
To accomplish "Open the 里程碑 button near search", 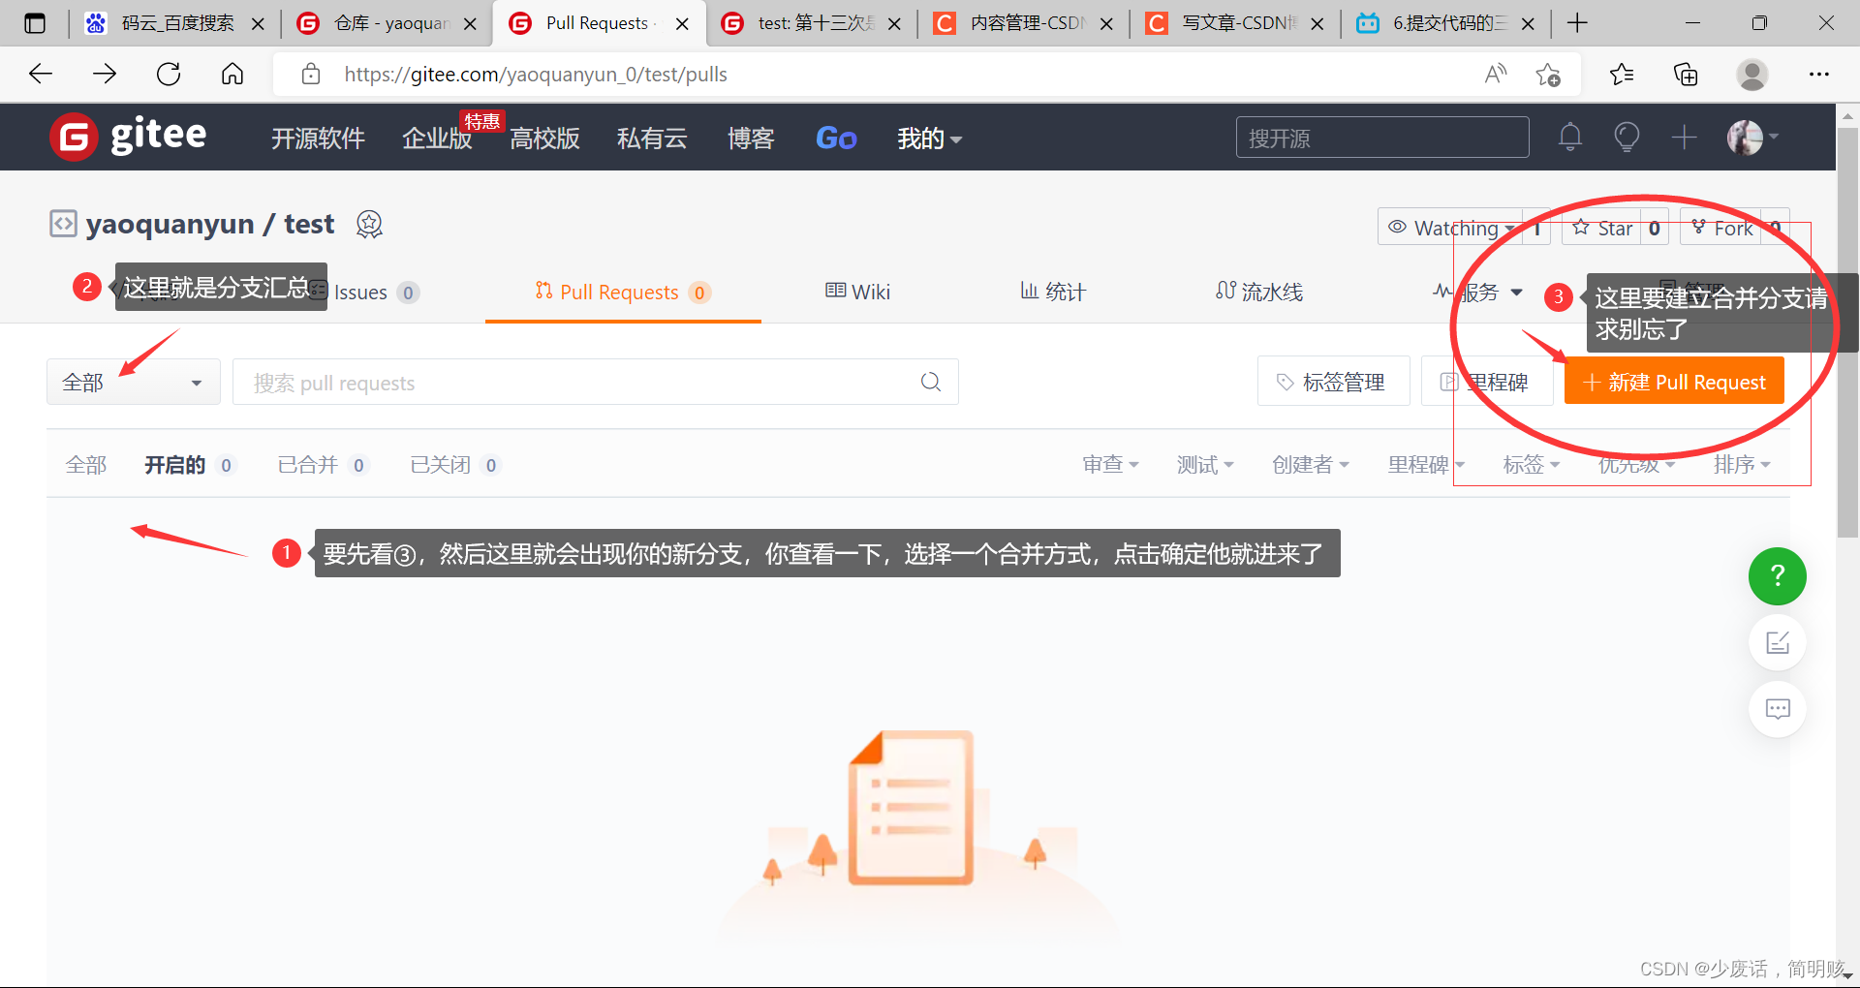I will (x=1487, y=382).
